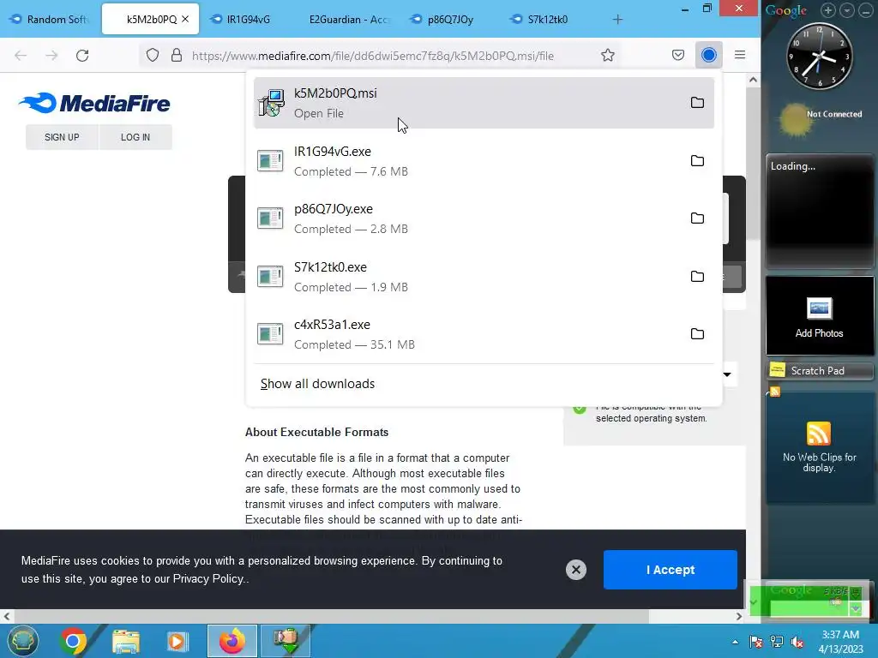Click the Add Photos gadget
This screenshot has height=658, width=878.
click(x=819, y=317)
